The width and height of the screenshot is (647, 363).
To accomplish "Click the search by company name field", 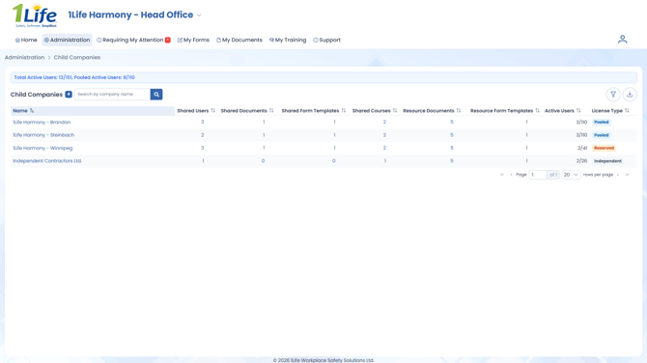I will click(112, 95).
